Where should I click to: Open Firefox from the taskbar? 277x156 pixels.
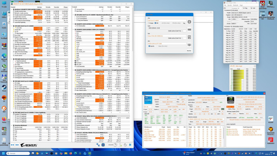point(71,153)
